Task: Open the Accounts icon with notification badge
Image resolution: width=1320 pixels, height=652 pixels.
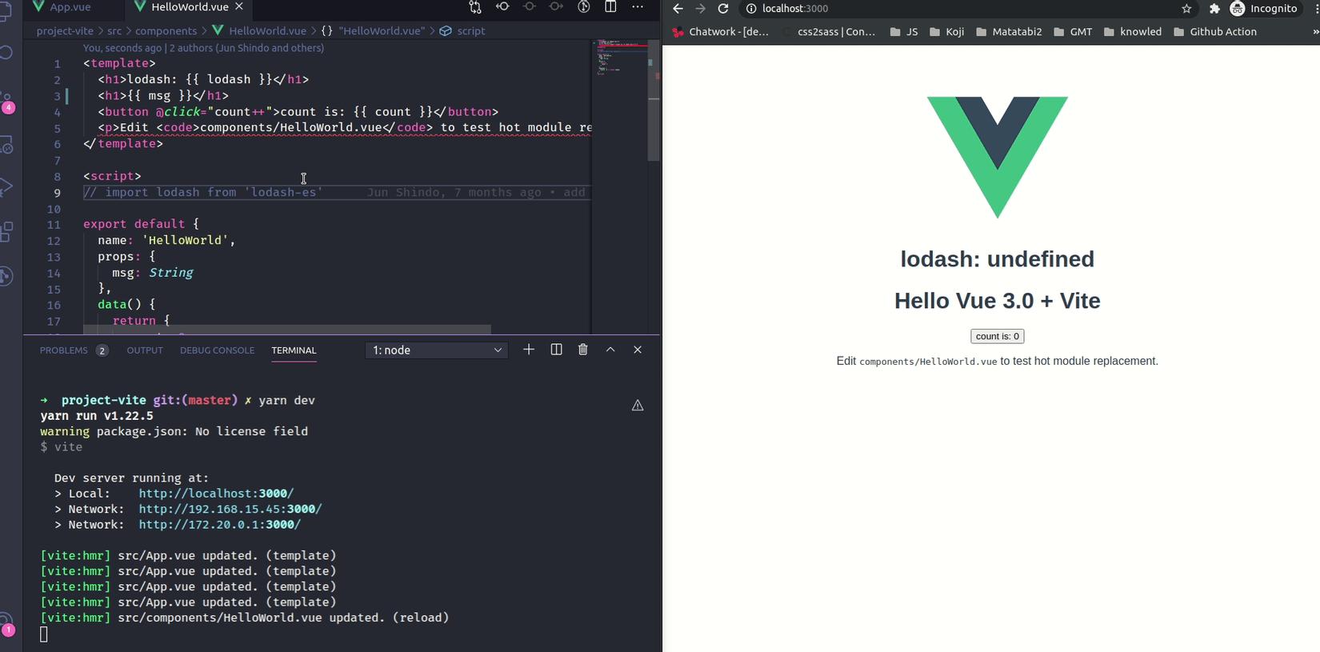Action: point(6,625)
